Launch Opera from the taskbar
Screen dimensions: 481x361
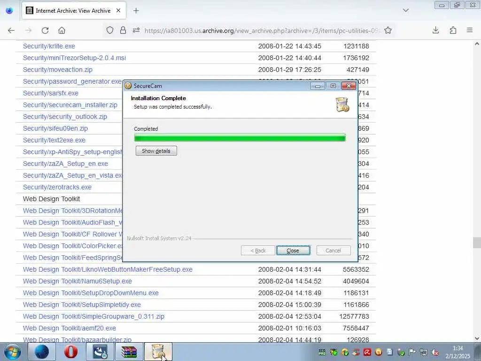click(70, 352)
